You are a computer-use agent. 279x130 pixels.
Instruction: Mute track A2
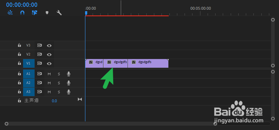click(x=49, y=83)
